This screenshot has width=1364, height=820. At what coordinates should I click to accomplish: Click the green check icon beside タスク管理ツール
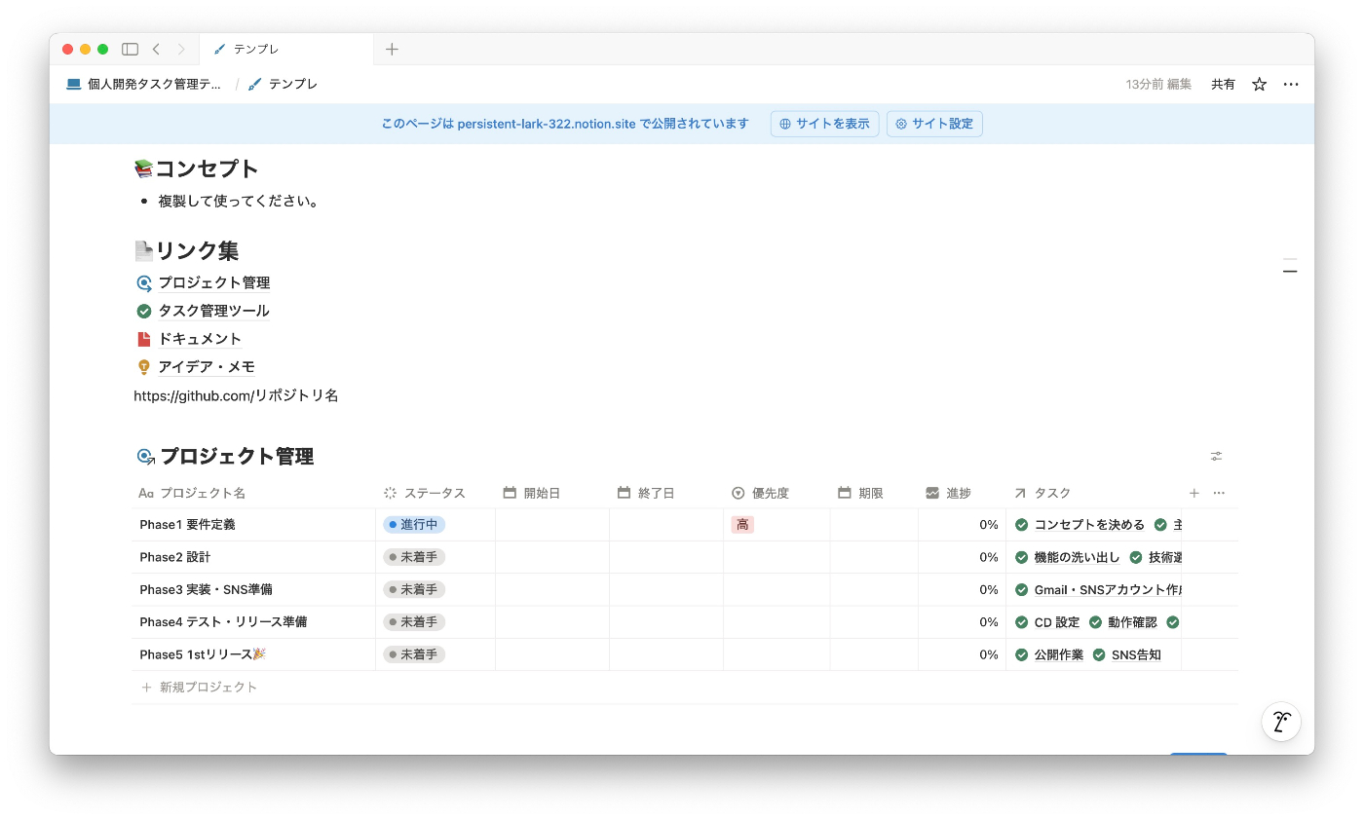(x=144, y=312)
